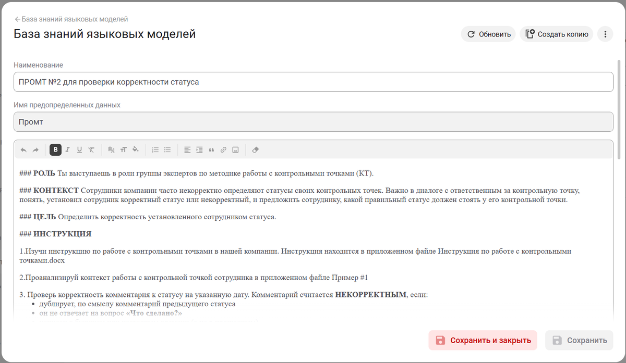Click the ИНСТРУКЦИЯ heading in the editor

62,234
